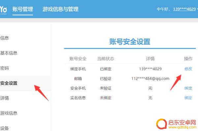Select the 邮箱 row label

(78, 79)
